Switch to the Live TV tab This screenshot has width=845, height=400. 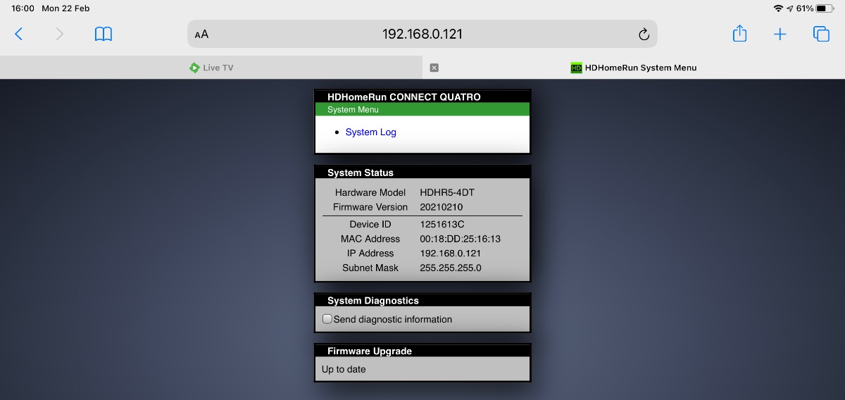click(x=211, y=68)
